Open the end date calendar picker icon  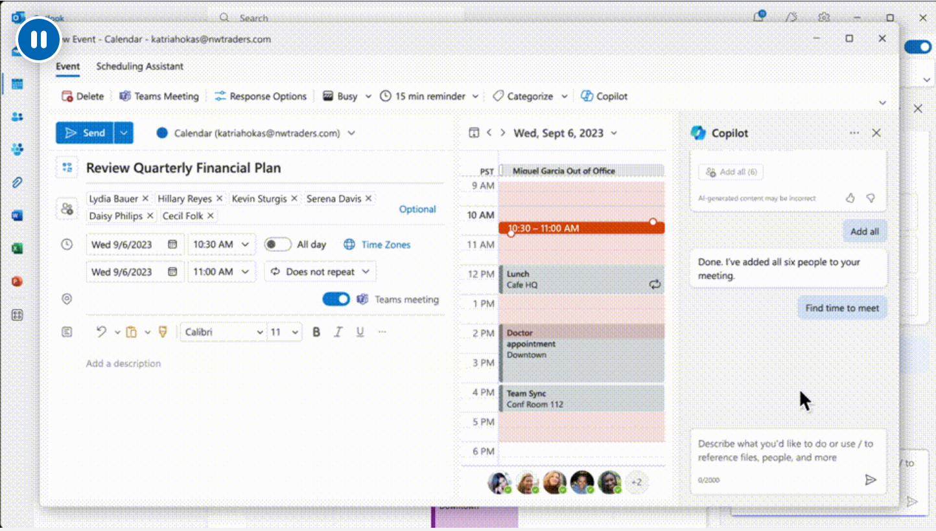point(172,272)
